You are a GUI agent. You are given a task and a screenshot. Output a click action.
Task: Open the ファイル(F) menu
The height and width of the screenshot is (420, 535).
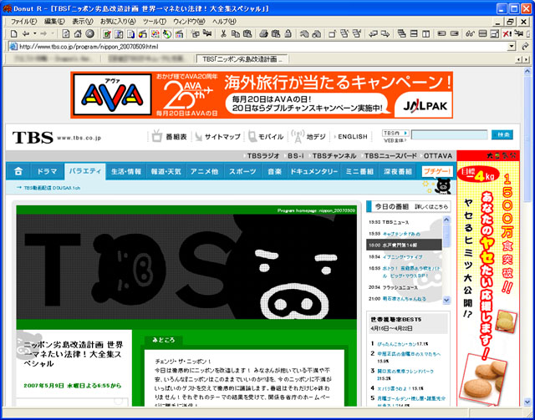coord(23,22)
